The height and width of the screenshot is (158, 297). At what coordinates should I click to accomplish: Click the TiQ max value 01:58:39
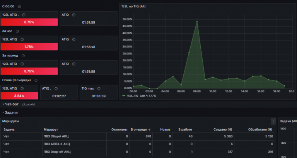[x=99, y=96]
